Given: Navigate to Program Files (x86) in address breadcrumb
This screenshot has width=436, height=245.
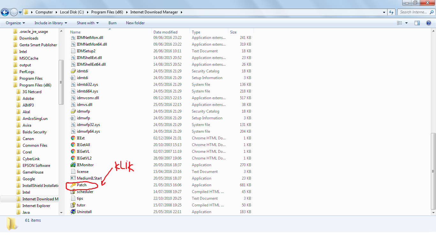Looking at the screenshot, I should (x=107, y=12).
